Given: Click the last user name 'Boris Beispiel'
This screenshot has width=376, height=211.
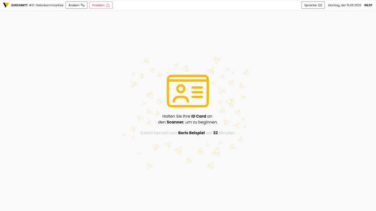Looking at the screenshot, I should pos(191,133).
